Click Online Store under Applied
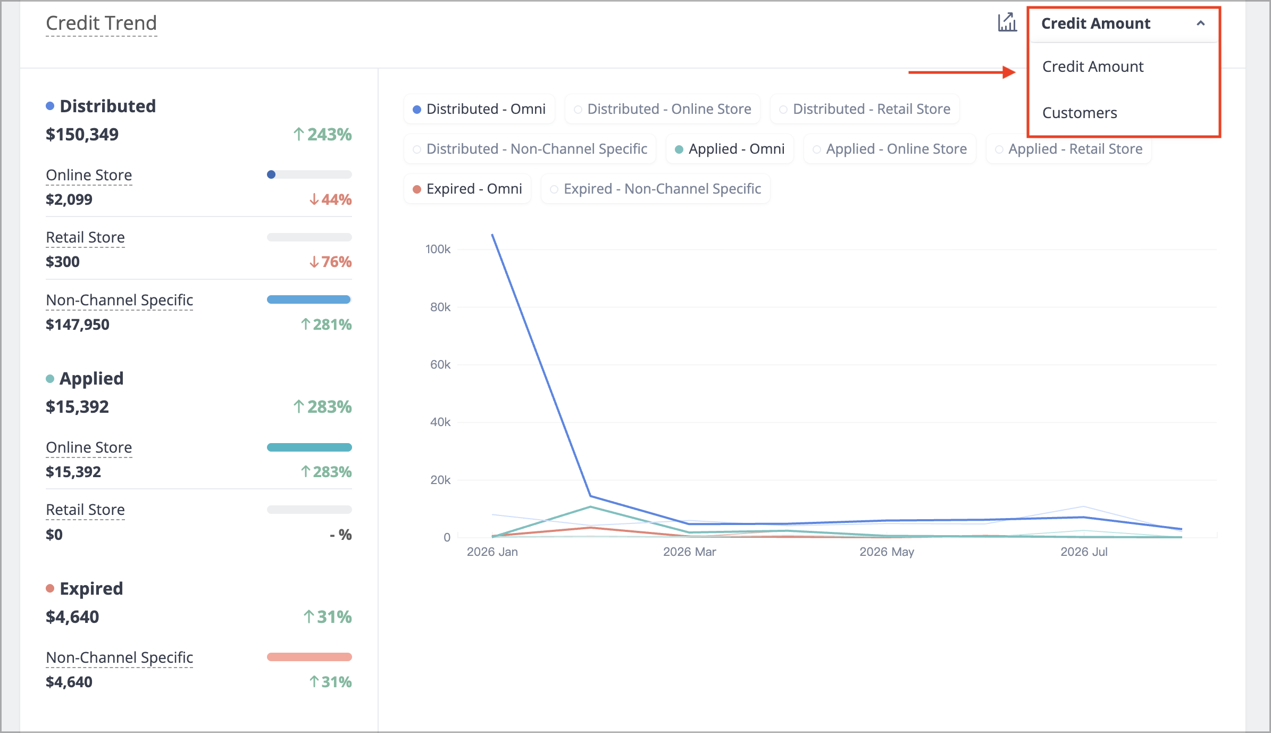This screenshot has width=1271, height=733. click(89, 447)
